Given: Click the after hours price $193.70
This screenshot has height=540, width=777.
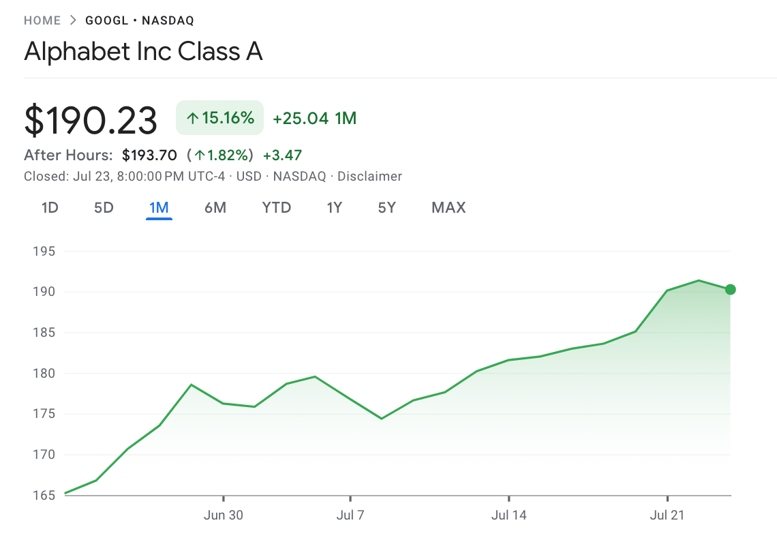Looking at the screenshot, I should point(150,155).
